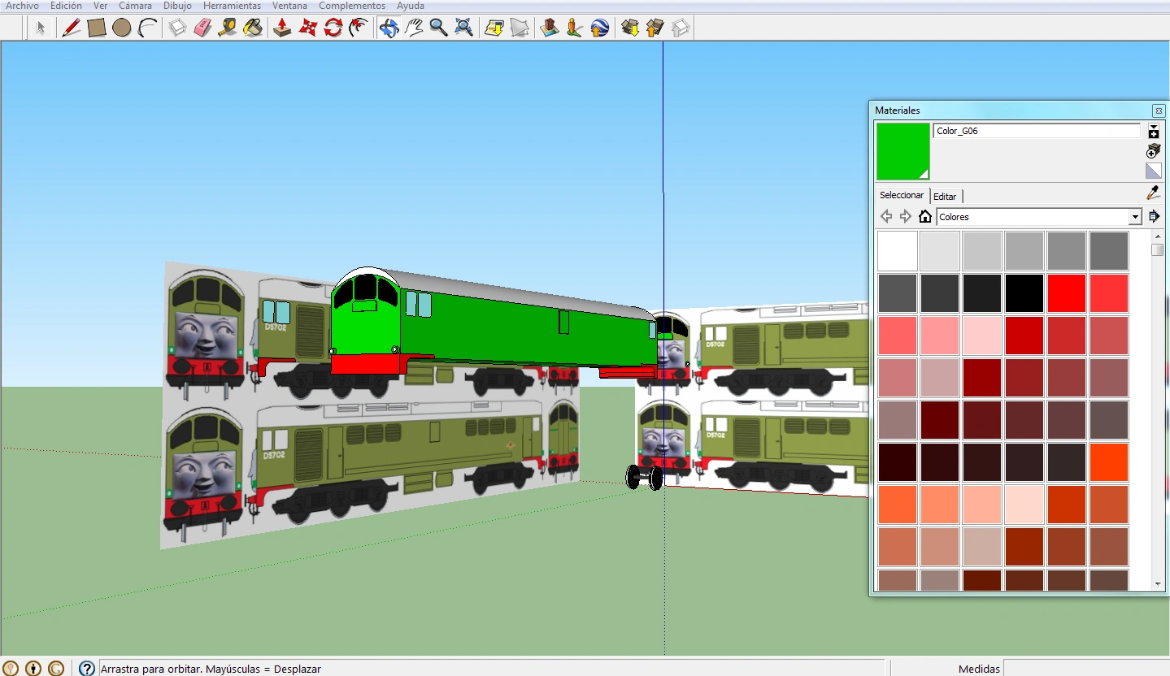Click the home icon in Materiales panel

(924, 216)
